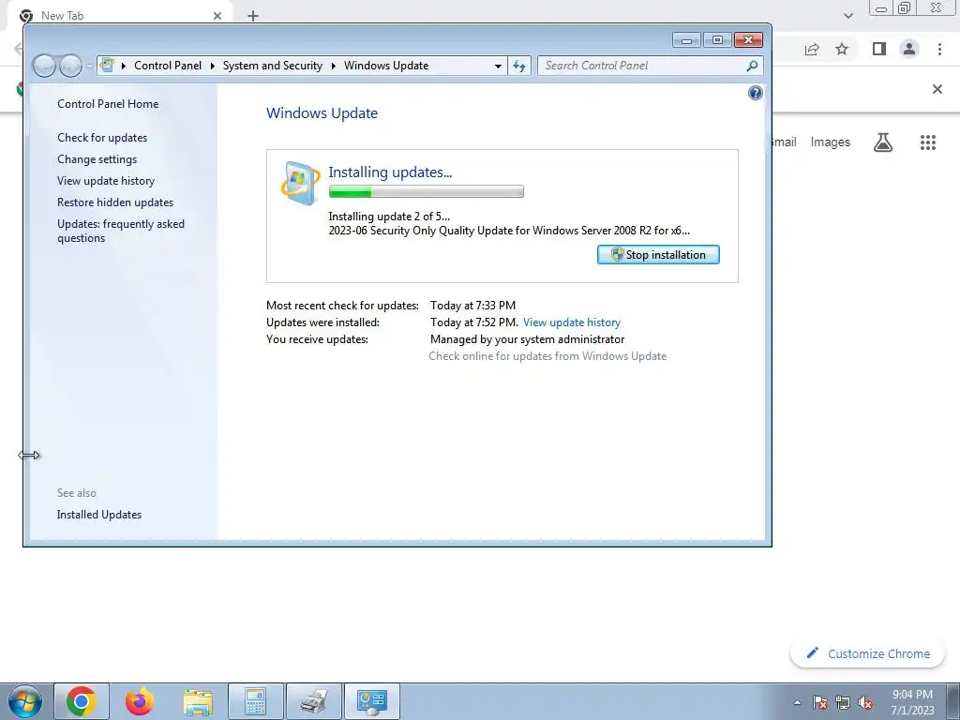This screenshot has height=720, width=960.
Task: Open Control Panel Home
Action: 108,104
